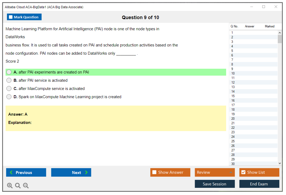Choose option D Spark on MaxCompute

pyautogui.click(x=9, y=97)
